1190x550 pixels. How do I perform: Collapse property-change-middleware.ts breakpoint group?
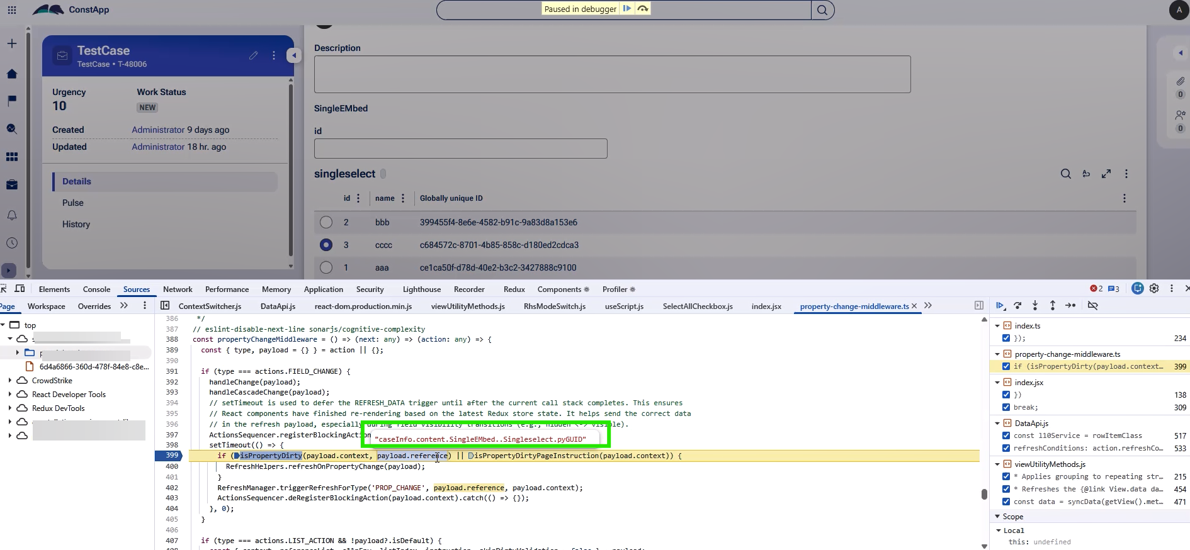[x=997, y=354]
